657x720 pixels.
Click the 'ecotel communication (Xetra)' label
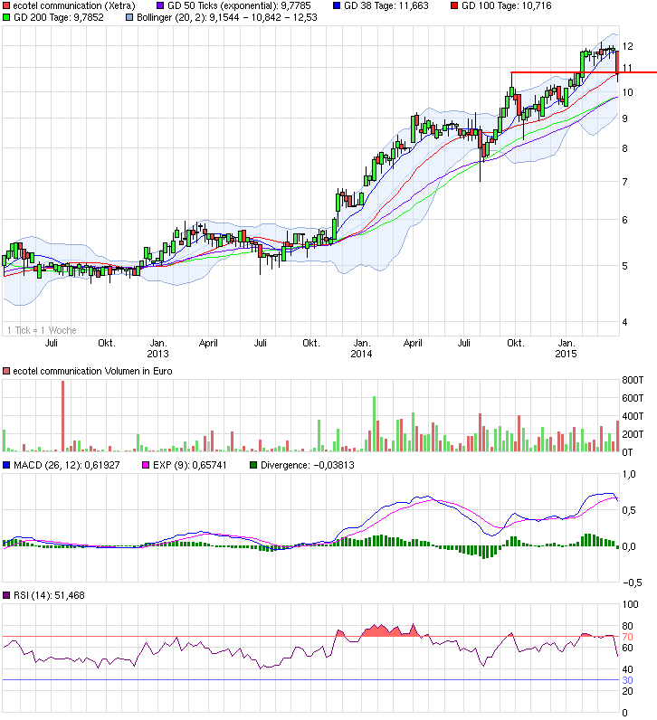pos(74,6)
